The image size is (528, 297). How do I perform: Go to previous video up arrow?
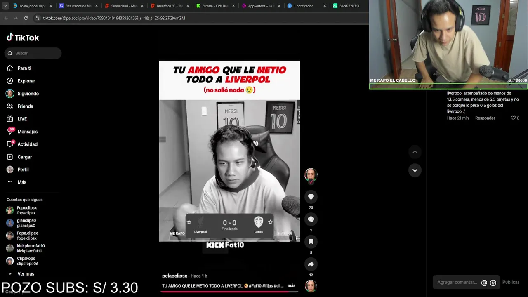pyautogui.click(x=415, y=152)
